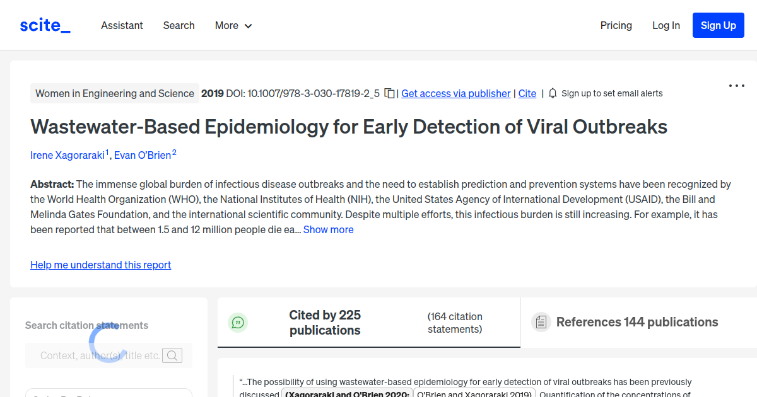757x397 pixels.
Task: Open the three-dot overflow menu
Action: tap(736, 85)
